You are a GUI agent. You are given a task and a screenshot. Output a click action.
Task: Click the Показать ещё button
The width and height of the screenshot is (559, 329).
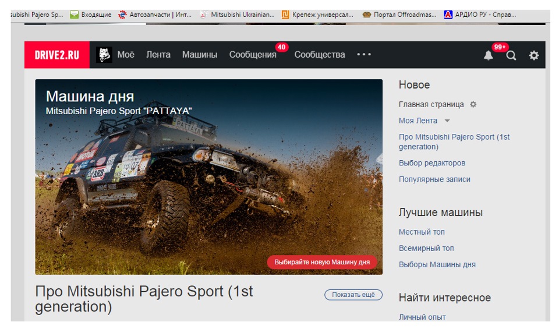pyautogui.click(x=353, y=295)
